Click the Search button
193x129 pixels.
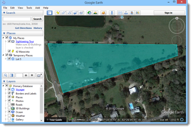tap(38, 19)
